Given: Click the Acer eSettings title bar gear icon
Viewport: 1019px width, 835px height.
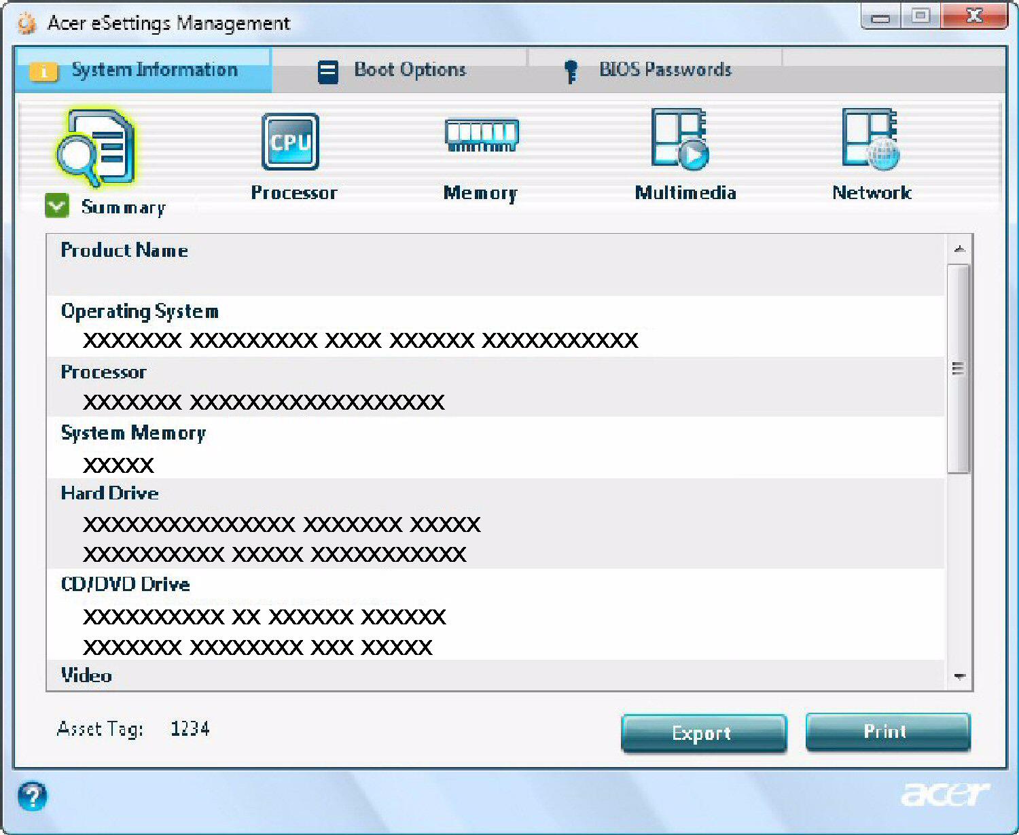Looking at the screenshot, I should [26, 24].
